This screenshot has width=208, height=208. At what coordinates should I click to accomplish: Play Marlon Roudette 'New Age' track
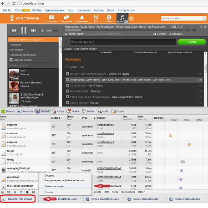click(x=67, y=91)
